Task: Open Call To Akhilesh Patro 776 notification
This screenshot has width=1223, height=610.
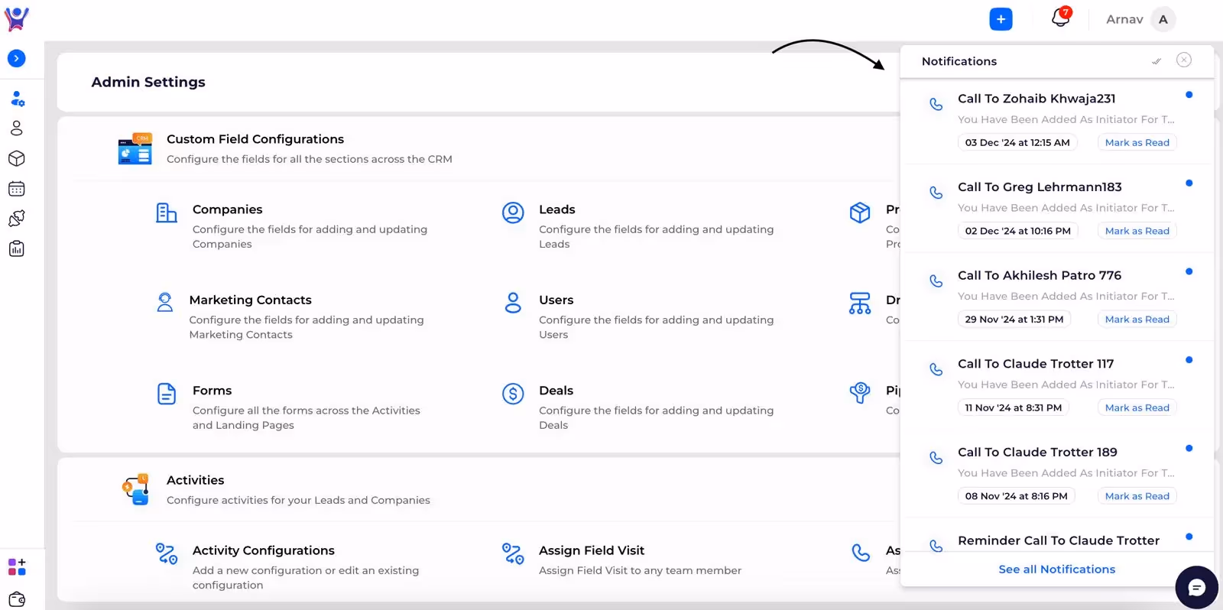Action: tap(1040, 275)
